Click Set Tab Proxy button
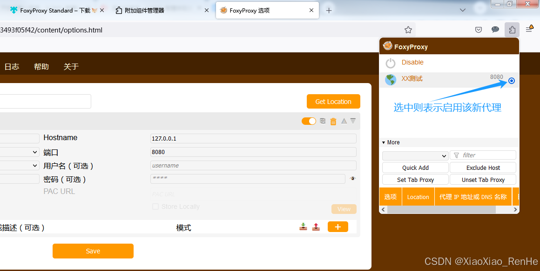Screen dimensions: 540x271 click(x=415, y=180)
